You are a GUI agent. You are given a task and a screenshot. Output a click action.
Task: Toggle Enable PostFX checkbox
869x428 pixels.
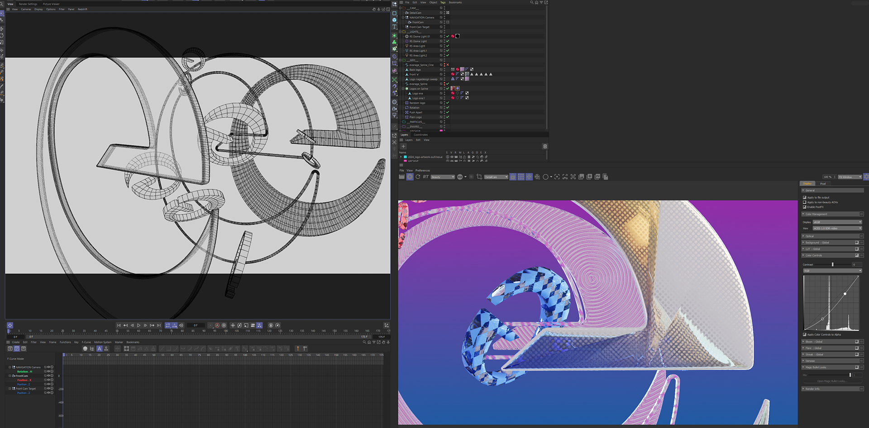click(805, 207)
